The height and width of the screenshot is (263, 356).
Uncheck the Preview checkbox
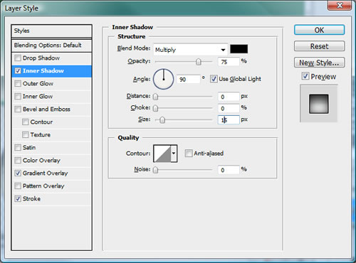pyautogui.click(x=305, y=76)
